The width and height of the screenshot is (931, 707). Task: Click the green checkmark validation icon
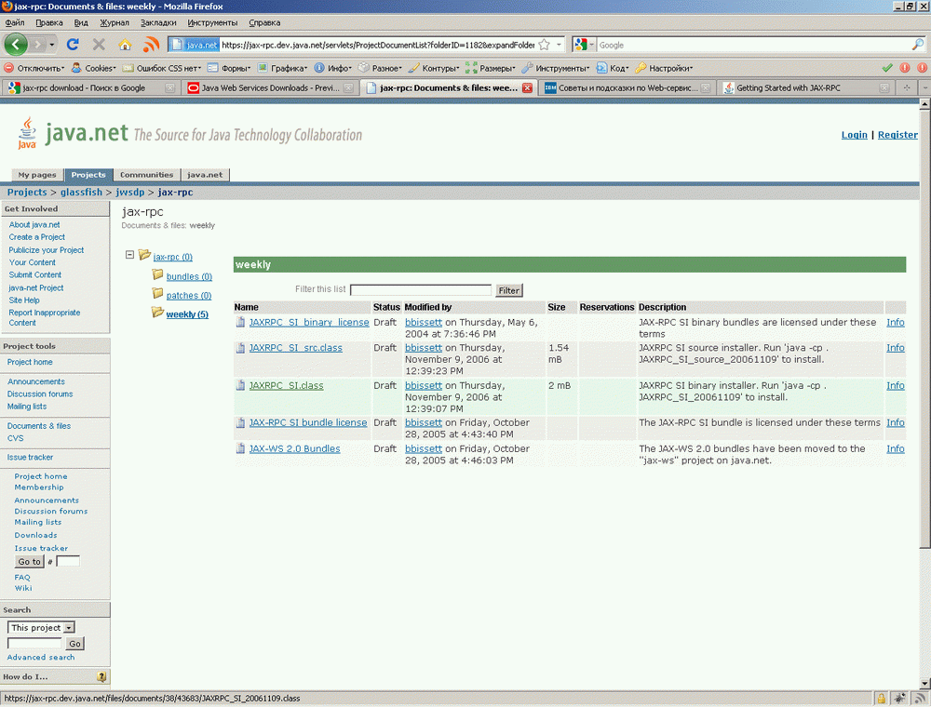887,68
